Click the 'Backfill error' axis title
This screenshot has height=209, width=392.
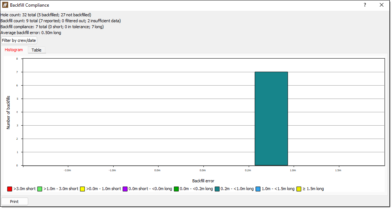[203, 181]
